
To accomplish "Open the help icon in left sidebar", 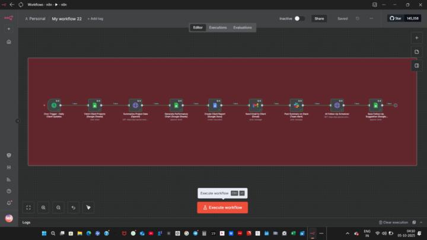I will tap(9, 191).
